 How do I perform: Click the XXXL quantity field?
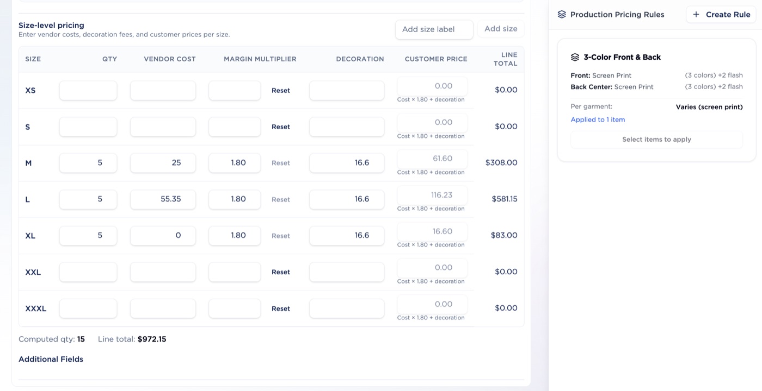(88, 308)
